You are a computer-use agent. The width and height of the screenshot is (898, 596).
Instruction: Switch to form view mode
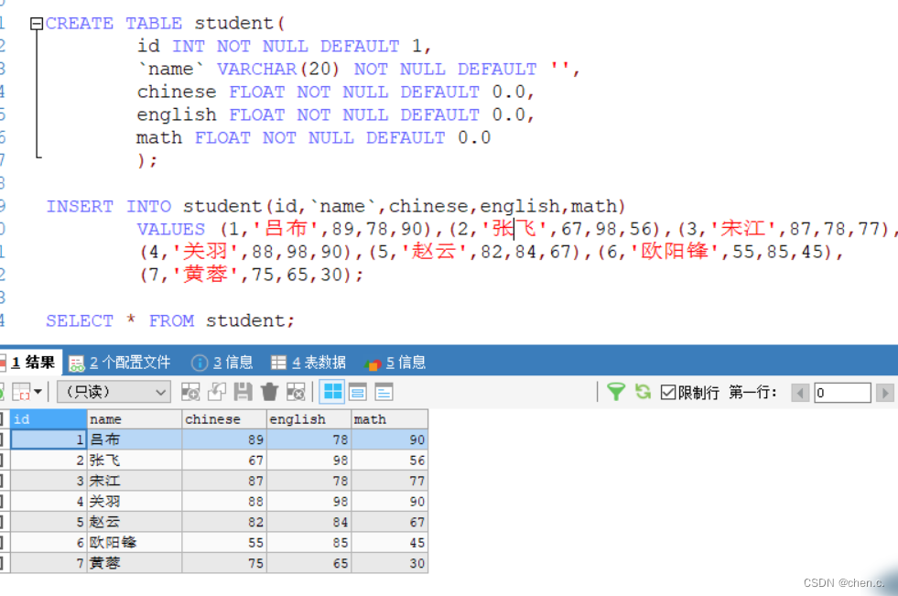358,392
